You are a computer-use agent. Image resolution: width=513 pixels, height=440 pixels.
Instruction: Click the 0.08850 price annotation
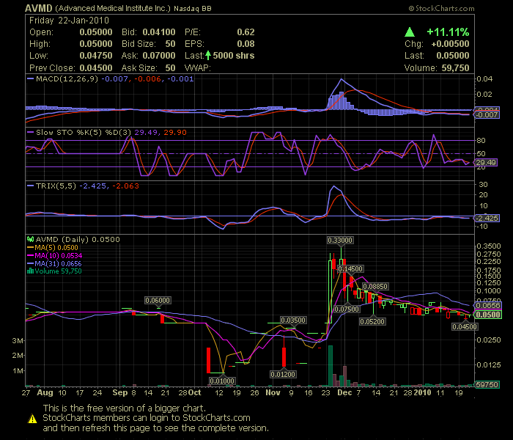point(375,287)
